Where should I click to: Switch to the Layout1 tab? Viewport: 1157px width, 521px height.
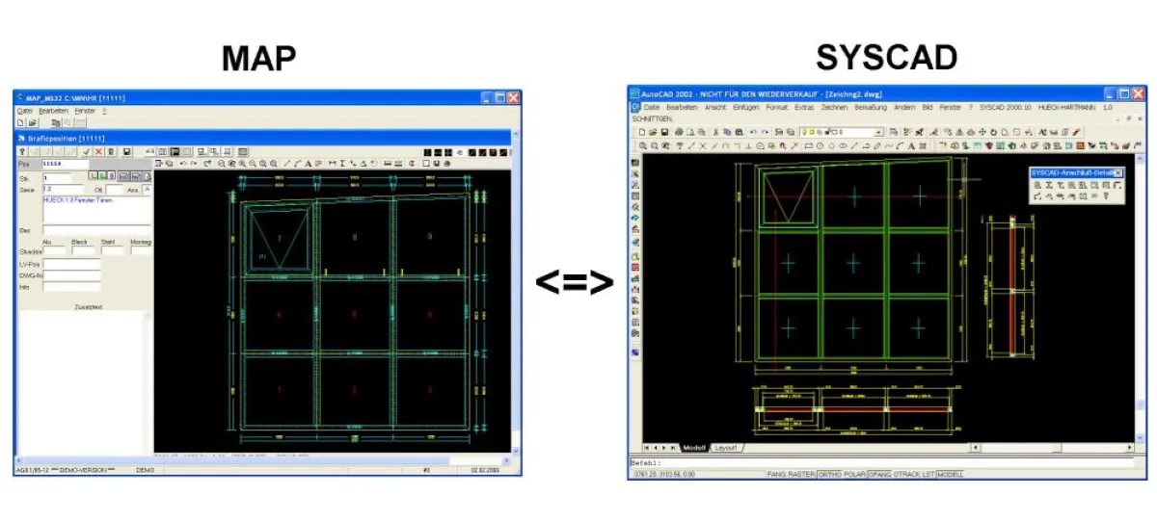[725, 448]
